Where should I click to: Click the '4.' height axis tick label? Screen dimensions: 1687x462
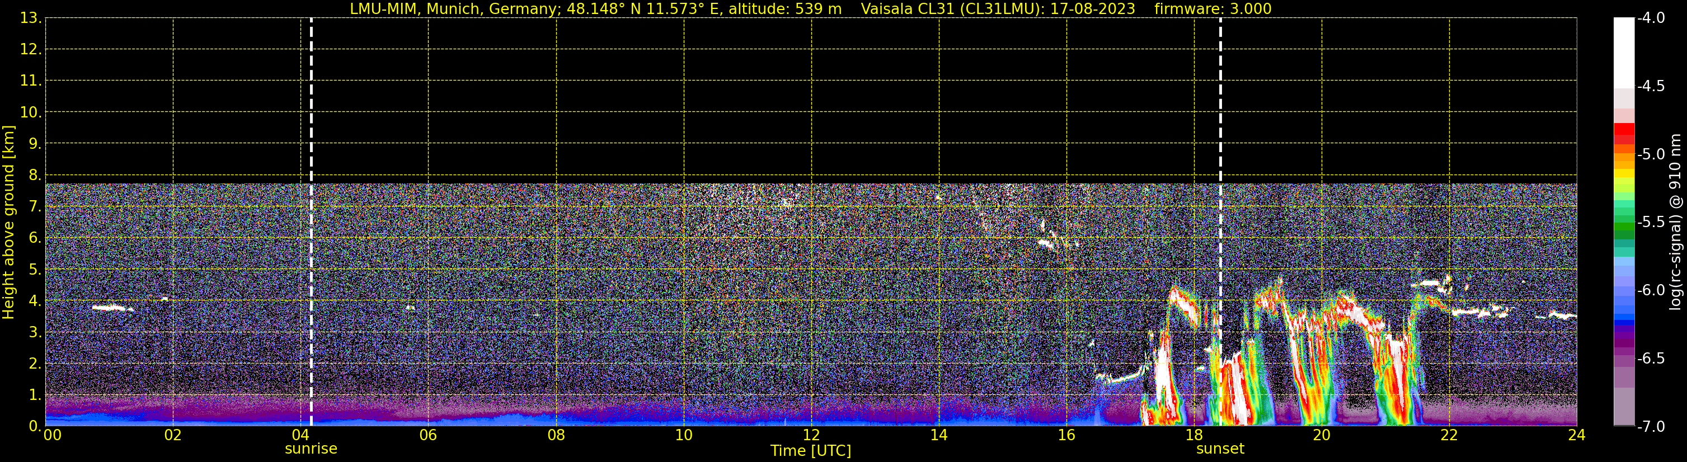35,300
